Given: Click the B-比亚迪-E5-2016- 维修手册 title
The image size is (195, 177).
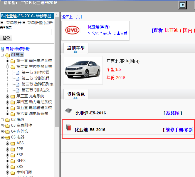Looking at the screenshot, I should click(x=27, y=16).
